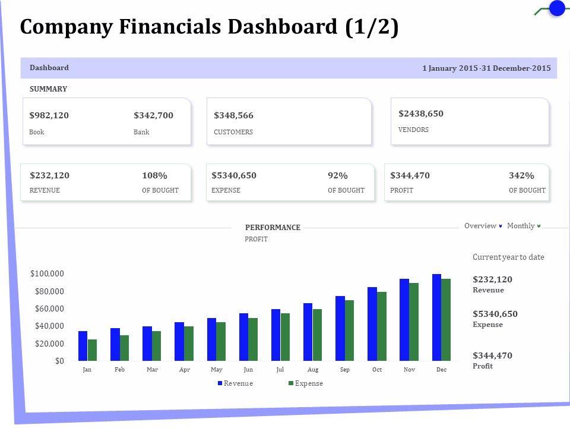Open the Overview dropdown
This screenshot has width=570, height=428.
(483, 226)
